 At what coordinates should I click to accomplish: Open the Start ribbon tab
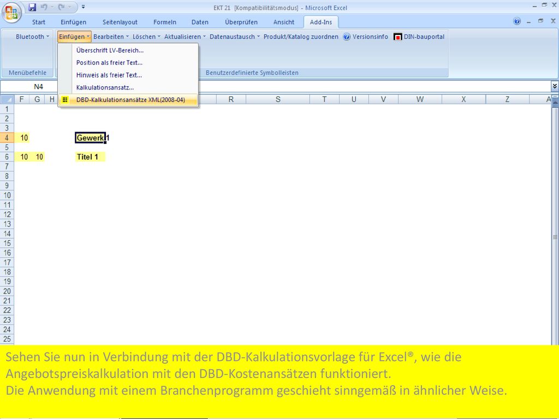[x=39, y=22]
